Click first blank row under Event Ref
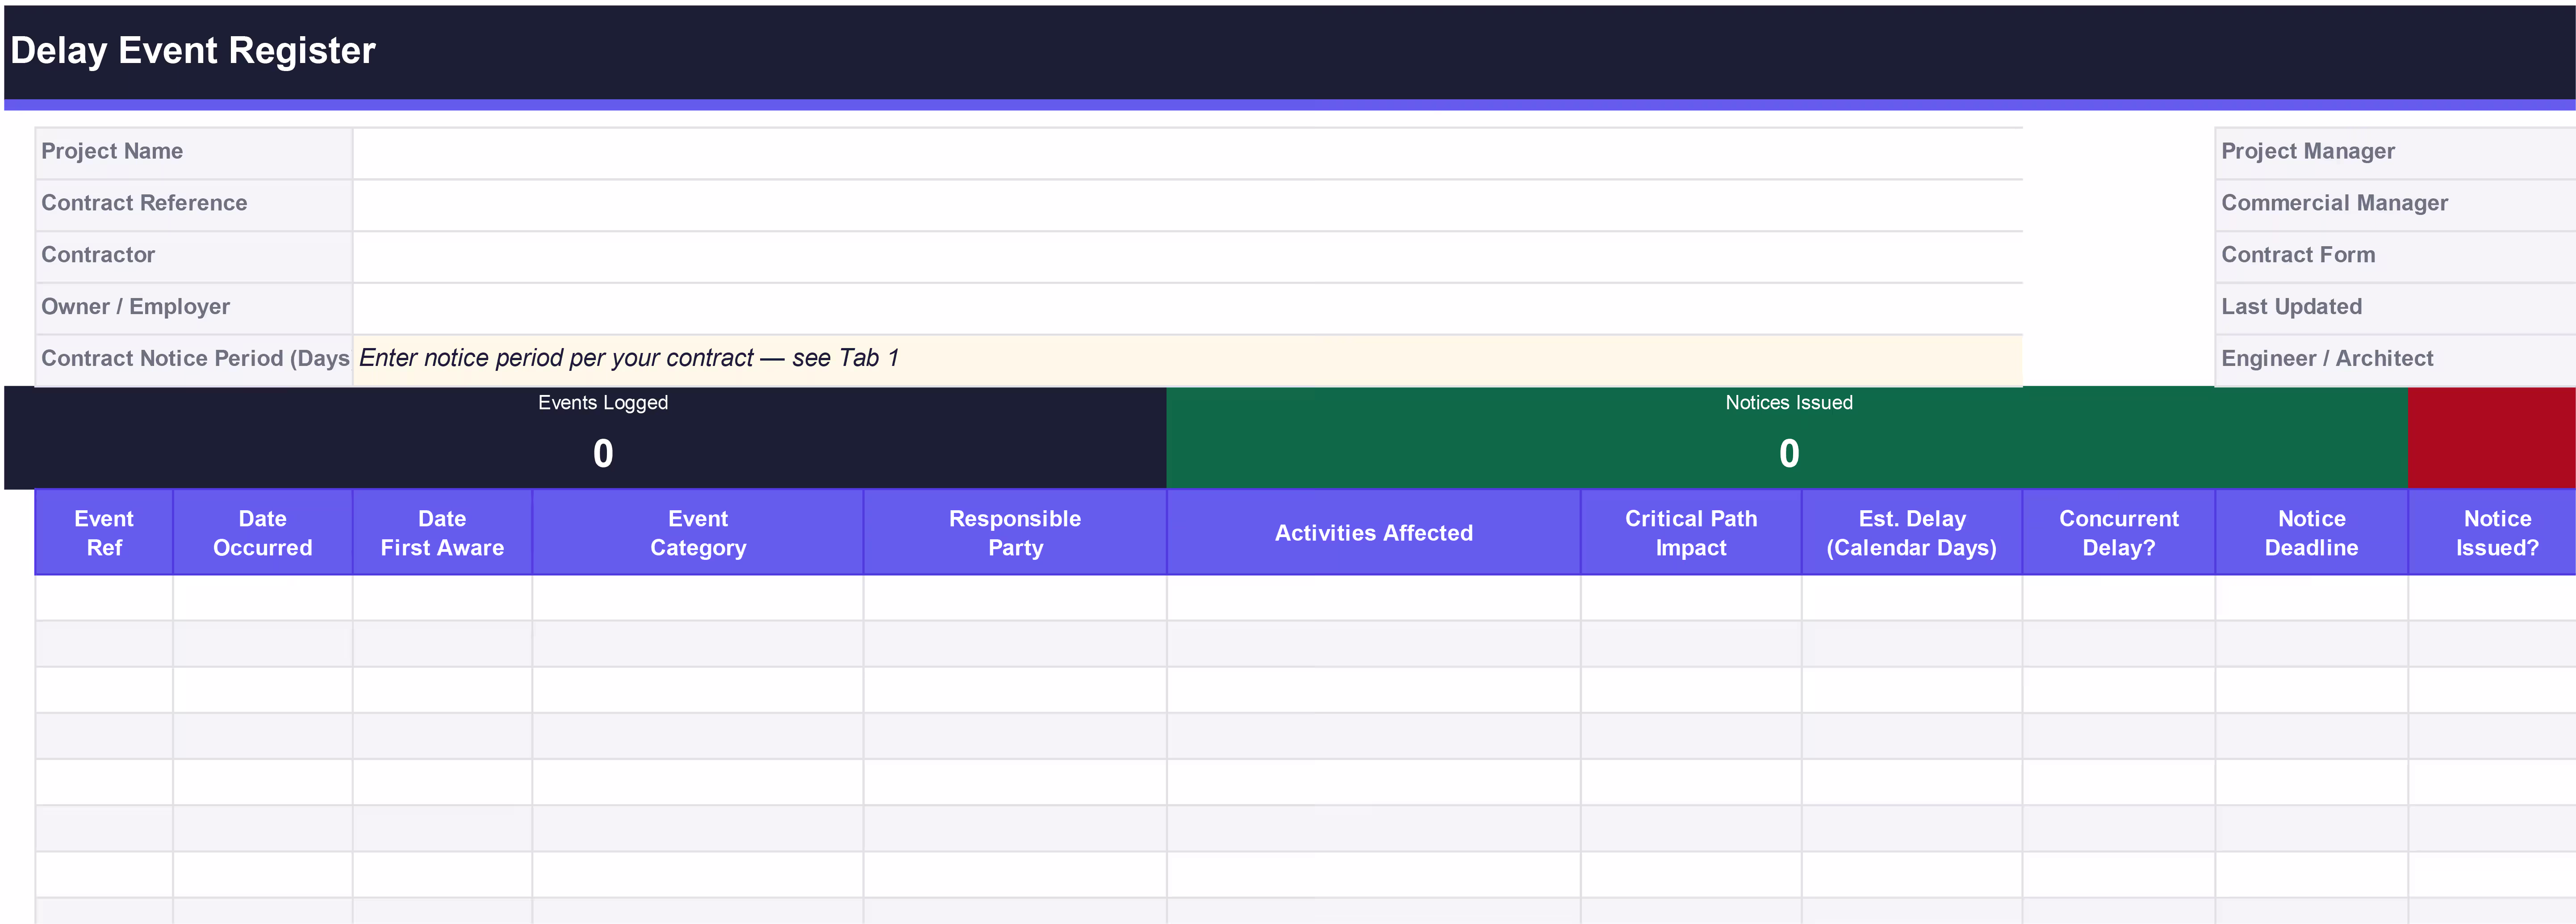 click(104, 598)
